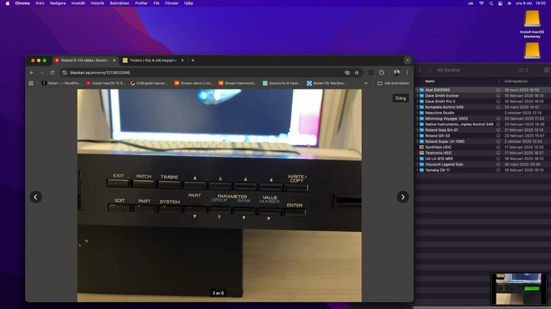Expand the Akai EWI5000 folder

[x=418, y=90]
